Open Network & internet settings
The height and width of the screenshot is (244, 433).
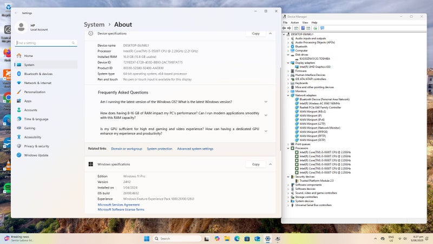point(45,83)
